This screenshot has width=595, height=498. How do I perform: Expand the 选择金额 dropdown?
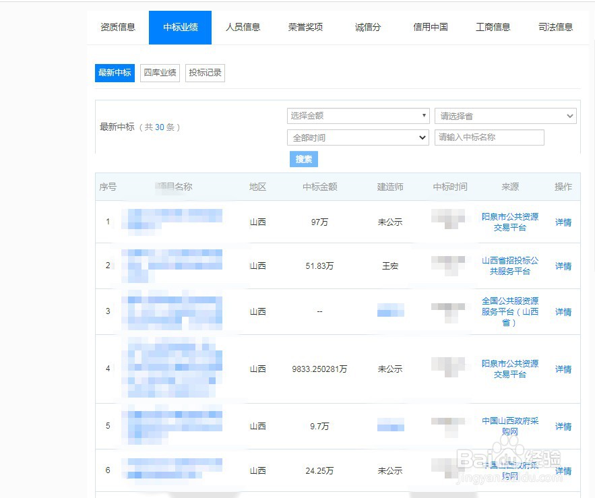(358, 116)
